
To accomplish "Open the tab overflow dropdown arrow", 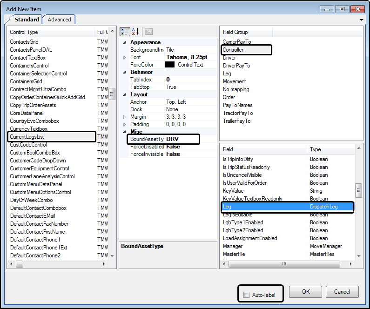I will coord(361,20).
